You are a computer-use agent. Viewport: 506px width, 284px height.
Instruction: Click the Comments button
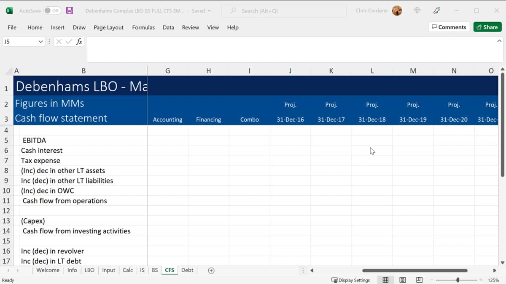[449, 27]
